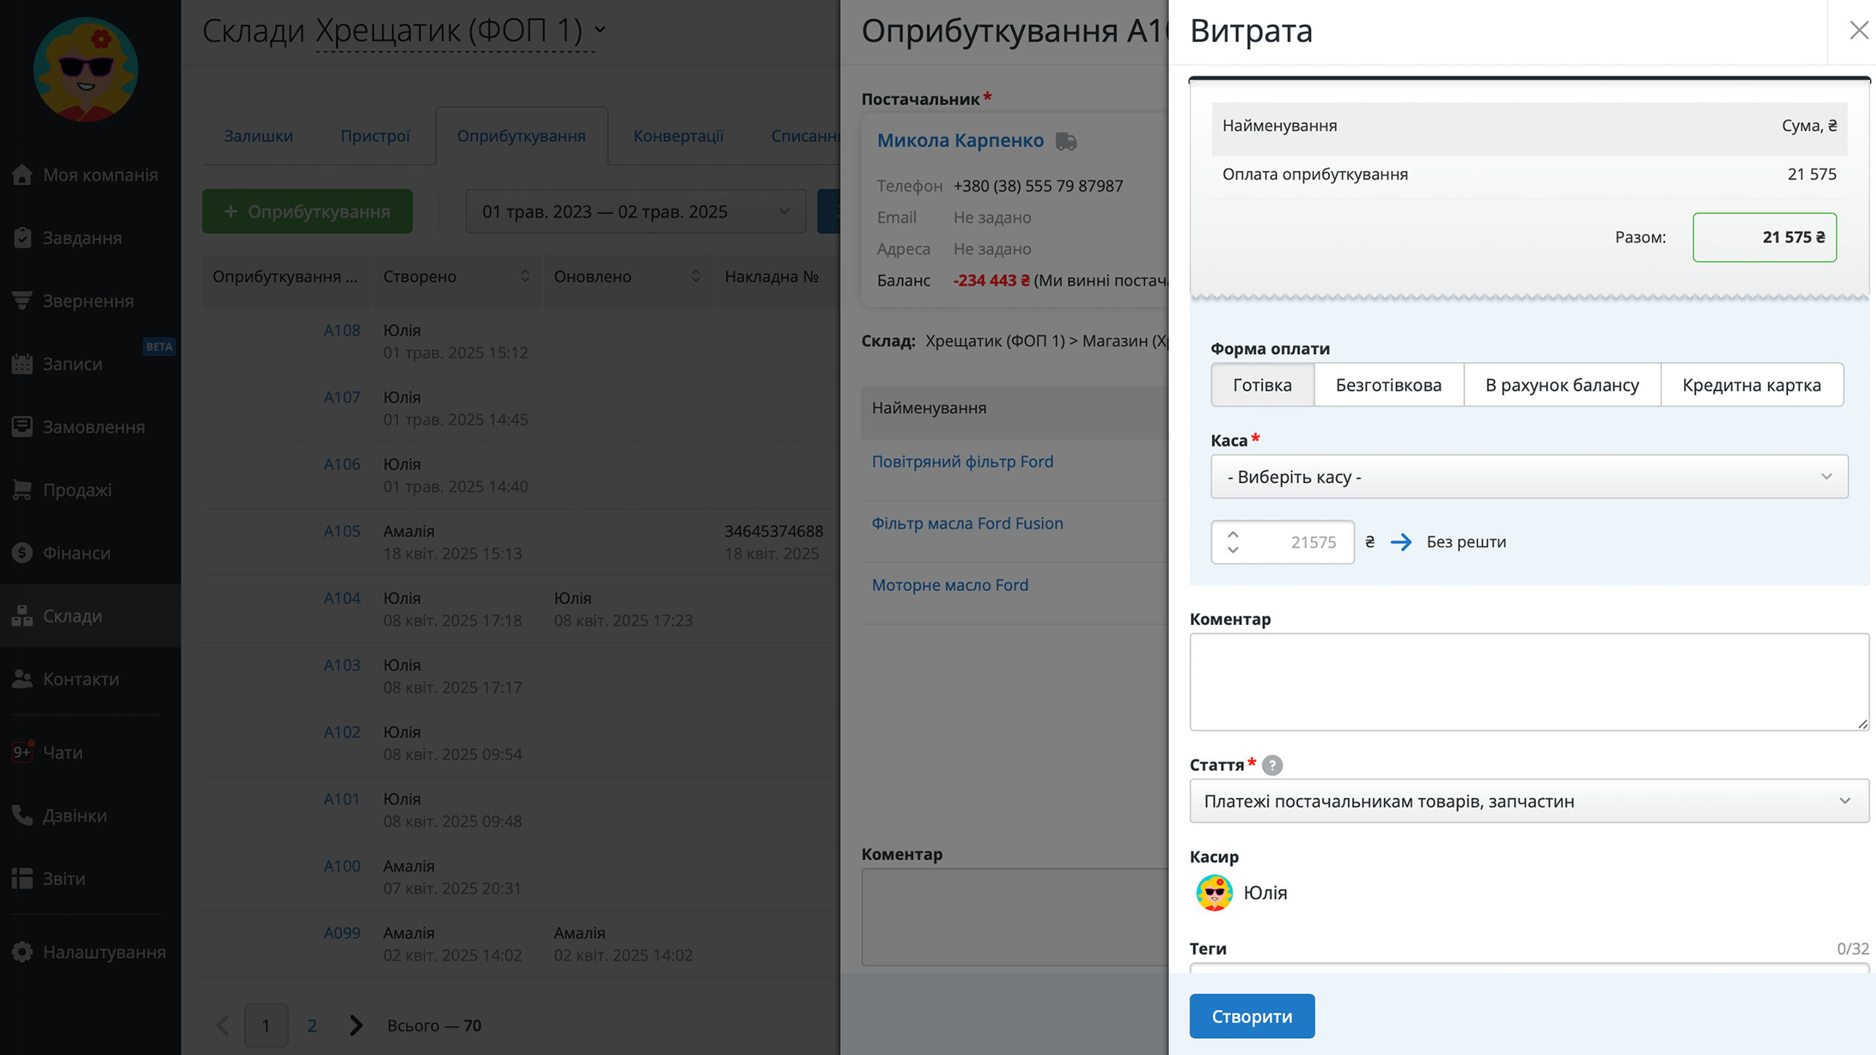Screen dimensions: 1876x1055
Task: Select Кредитна картка payment form
Action: point(1751,385)
